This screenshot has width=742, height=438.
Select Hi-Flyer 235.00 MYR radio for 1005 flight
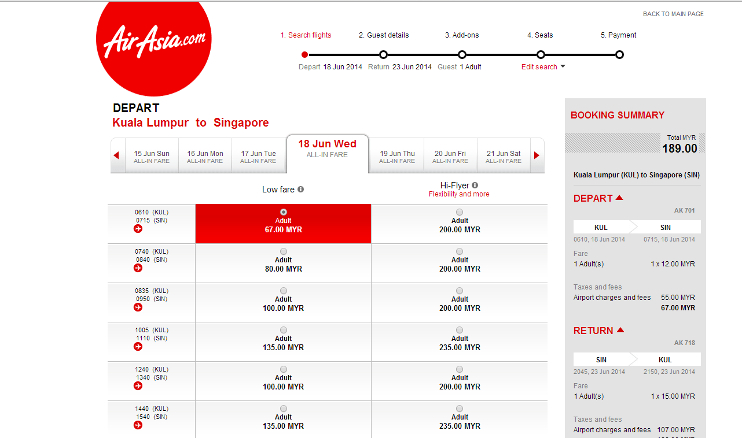(x=460, y=330)
